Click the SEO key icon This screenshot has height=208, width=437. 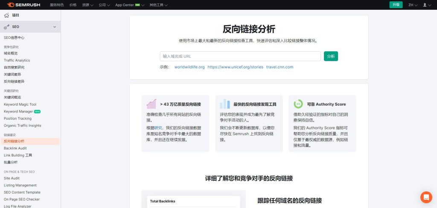(x=6, y=27)
